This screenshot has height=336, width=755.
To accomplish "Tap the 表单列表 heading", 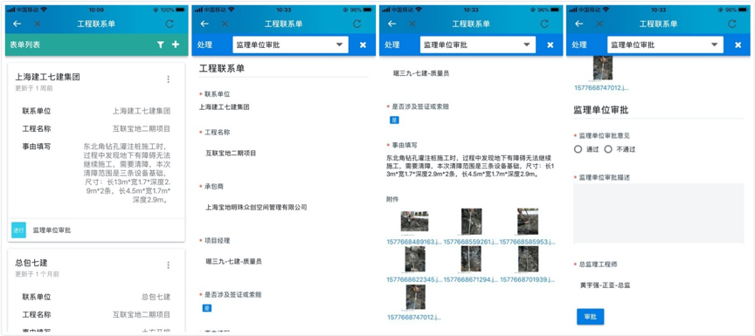I will pos(25,45).
